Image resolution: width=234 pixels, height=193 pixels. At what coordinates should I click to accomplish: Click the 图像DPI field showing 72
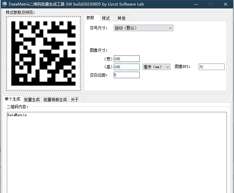tap(211, 67)
